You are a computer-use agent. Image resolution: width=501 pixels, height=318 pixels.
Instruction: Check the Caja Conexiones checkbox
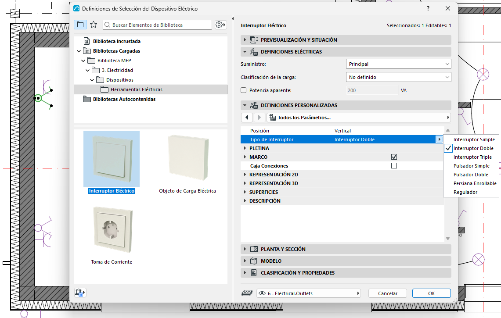pyautogui.click(x=394, y=166)
